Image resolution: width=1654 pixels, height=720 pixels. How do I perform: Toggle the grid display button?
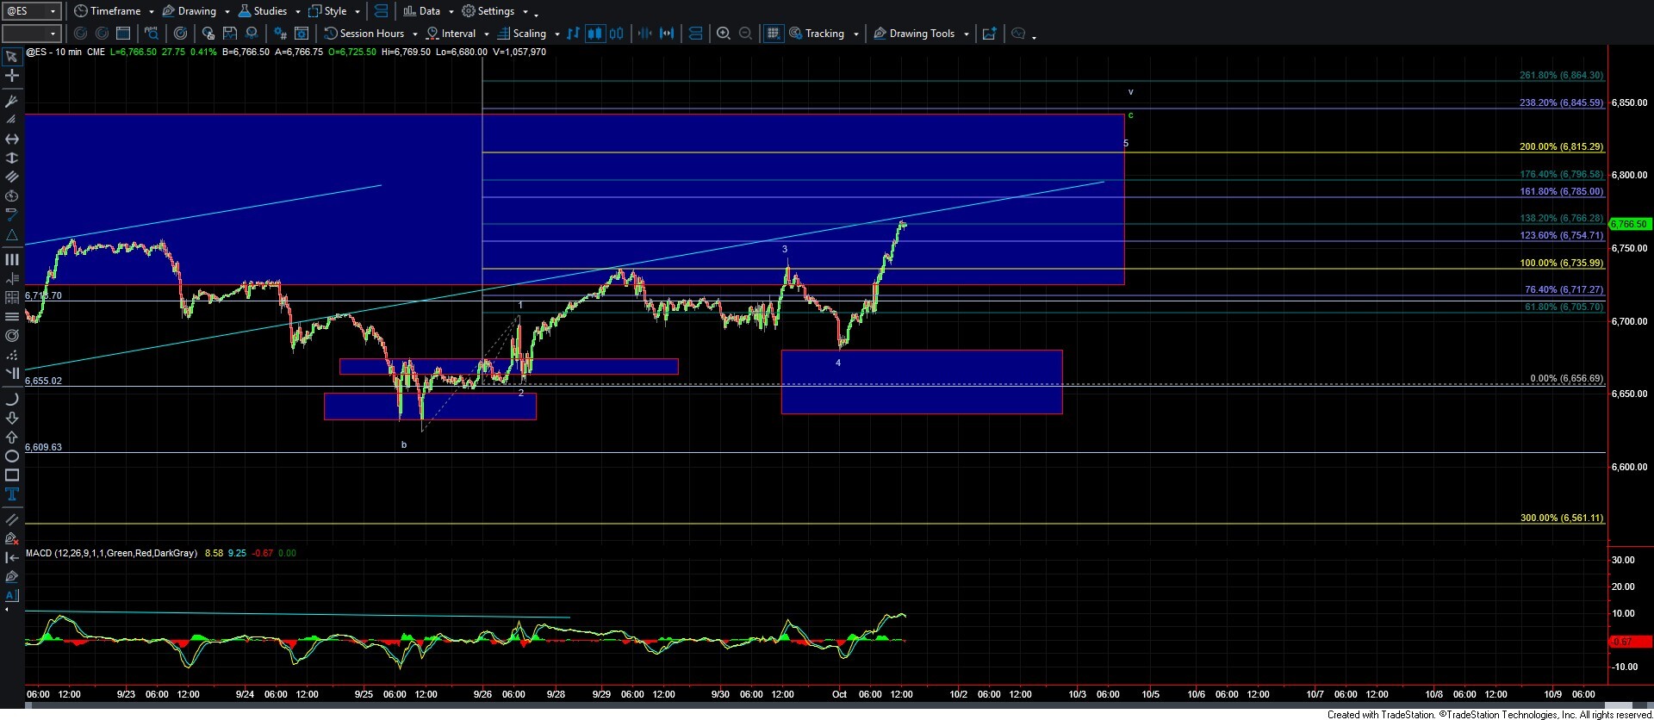click(774, 34)
